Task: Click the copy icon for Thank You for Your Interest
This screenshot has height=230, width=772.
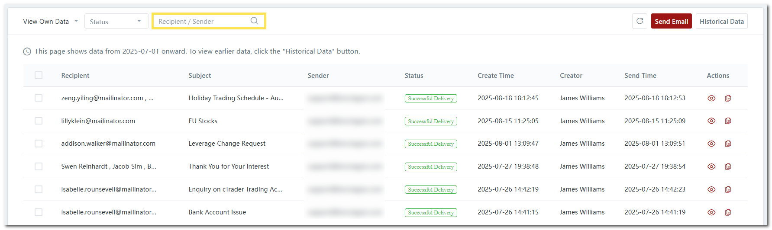Action: click(x=728, y=166)
